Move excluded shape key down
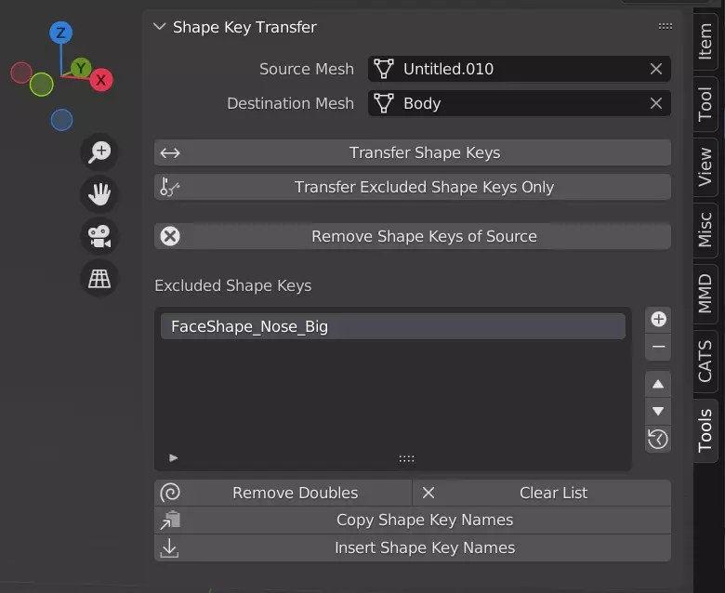This screenshot has height=593, width=725. pos(658,412)
